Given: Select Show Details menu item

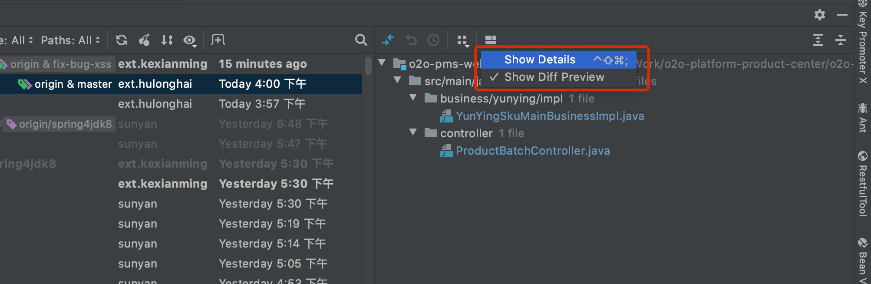Looking at the screenshot, I should [540, 59].
